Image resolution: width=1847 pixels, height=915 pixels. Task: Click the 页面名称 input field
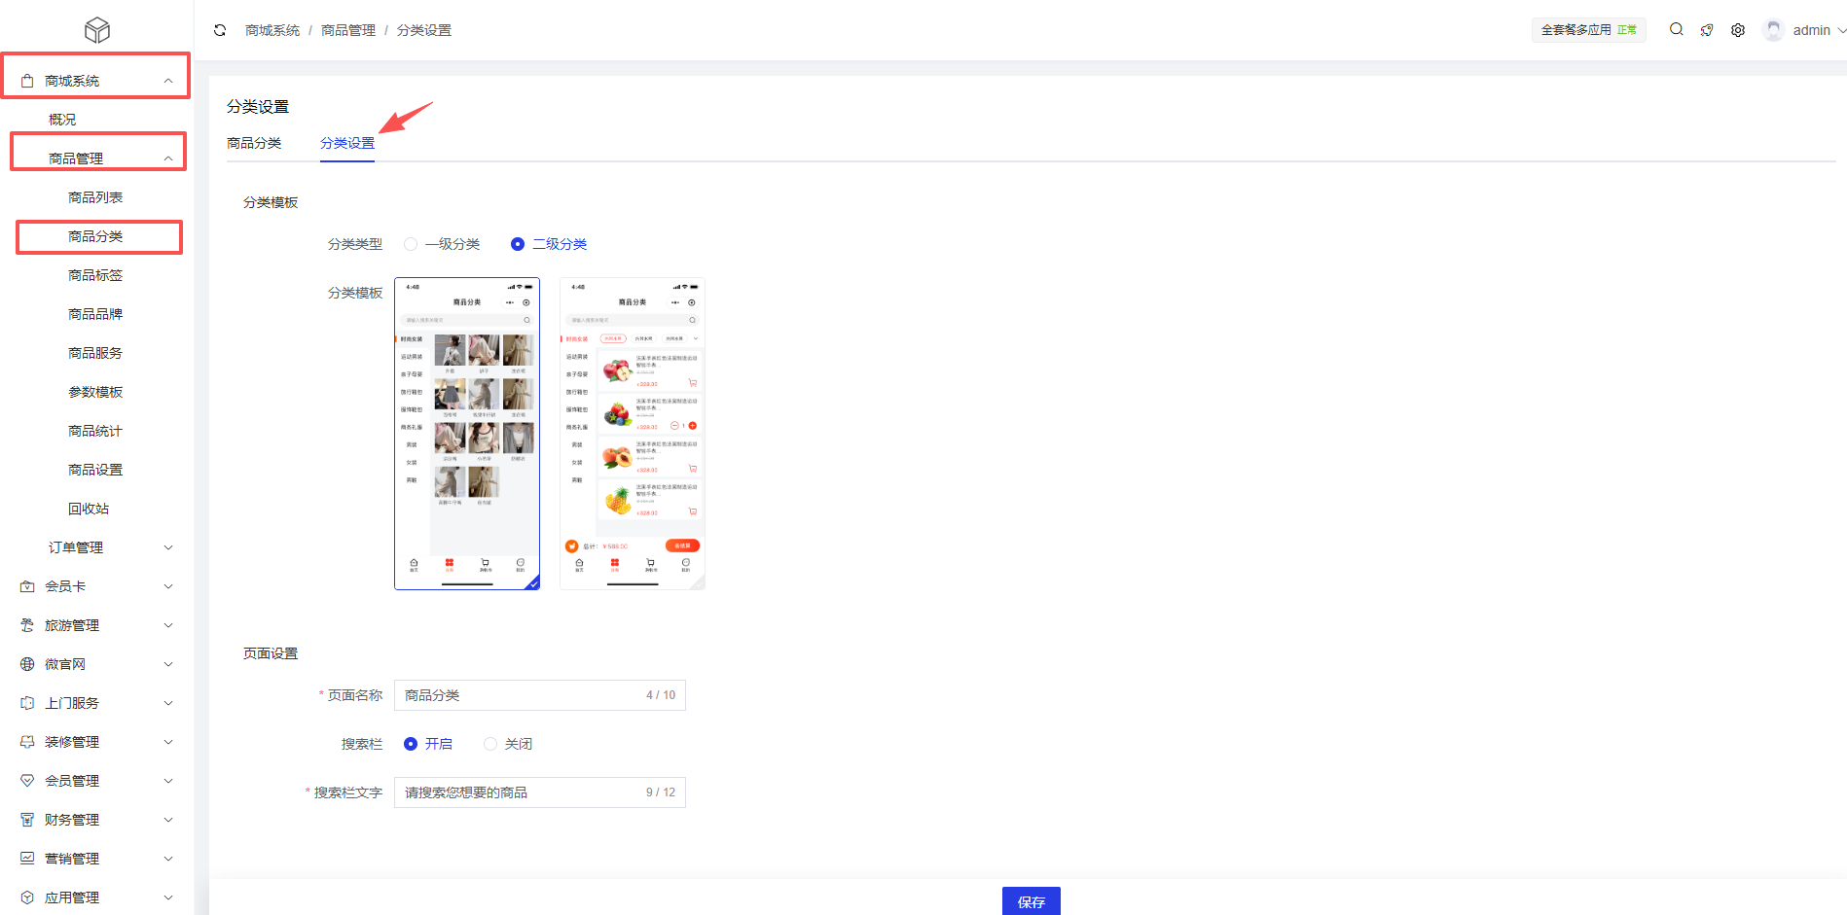click(x=521, y=695)
